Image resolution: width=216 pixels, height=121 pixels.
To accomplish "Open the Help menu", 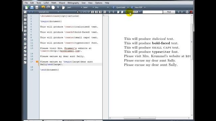I will pyautogui.click(x=107, y=3).
